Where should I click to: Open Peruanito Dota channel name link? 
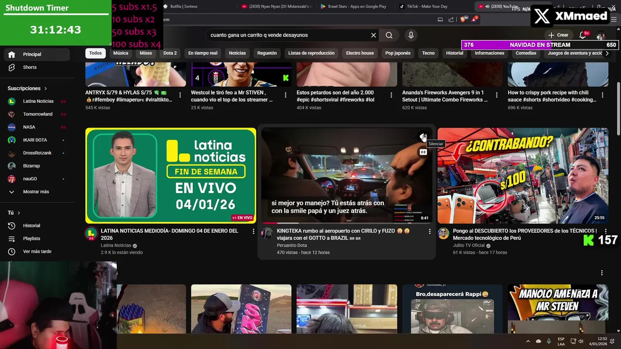(x=292, y=246)
